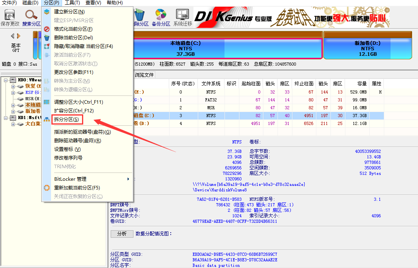Click the 调整分区大小 resize icon
Screen dimensions: 418x268
47,102
